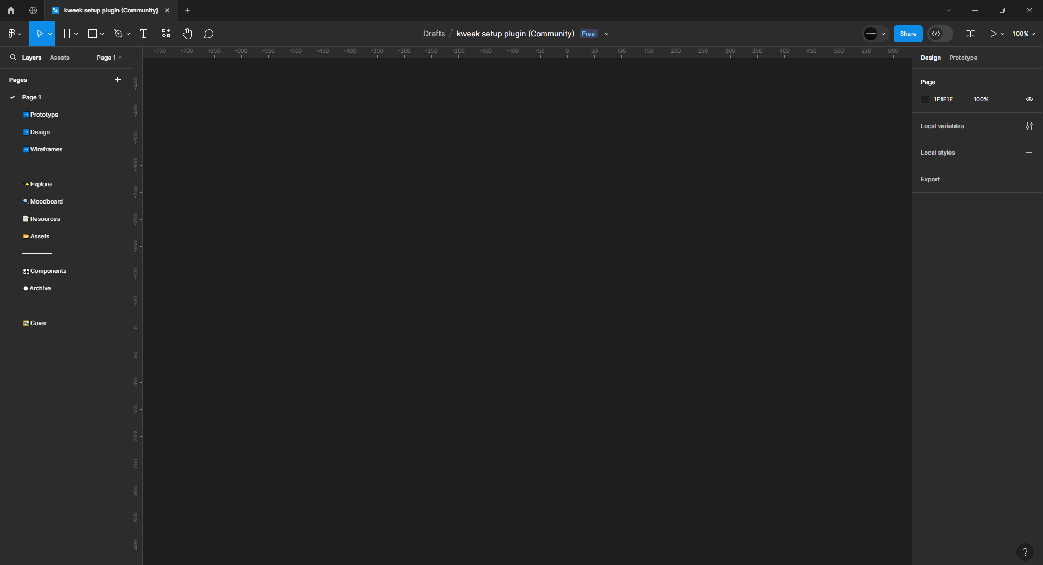Image resolution: width=1043 pixels, height=565 pixels.
Task: Open the Resources tool
Action: coord(166,34)
